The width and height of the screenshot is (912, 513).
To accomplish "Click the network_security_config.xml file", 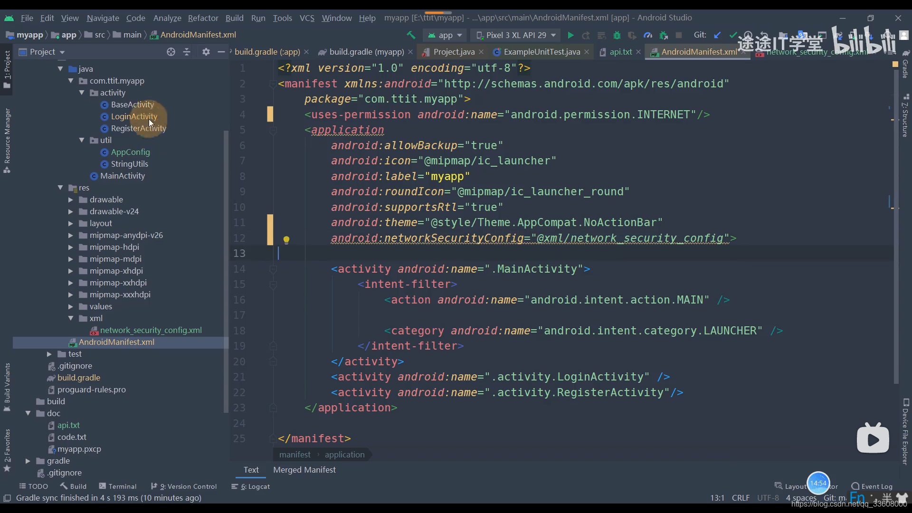I will (151, 330).
